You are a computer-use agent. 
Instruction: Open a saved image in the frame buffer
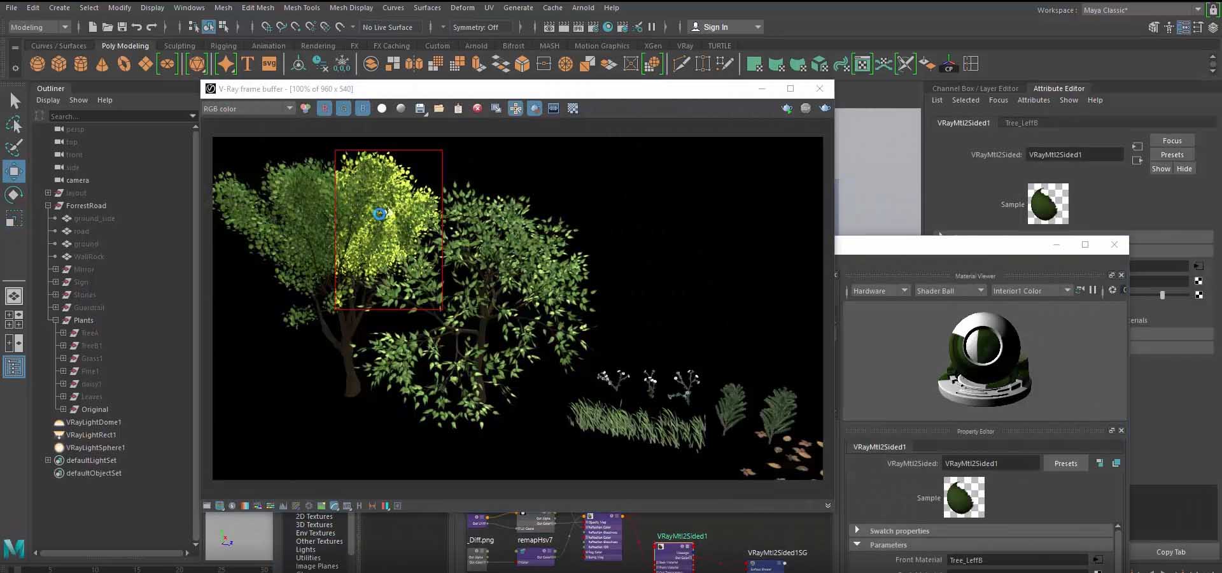[439, 108]
